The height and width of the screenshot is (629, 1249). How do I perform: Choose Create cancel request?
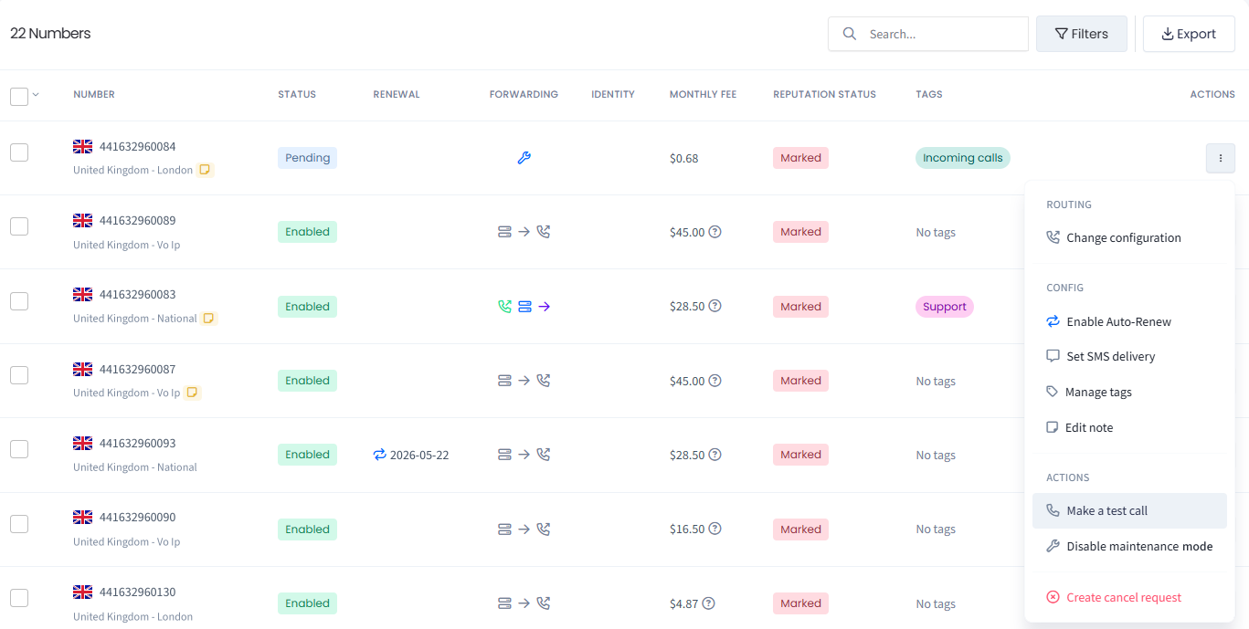(1129, 597)
